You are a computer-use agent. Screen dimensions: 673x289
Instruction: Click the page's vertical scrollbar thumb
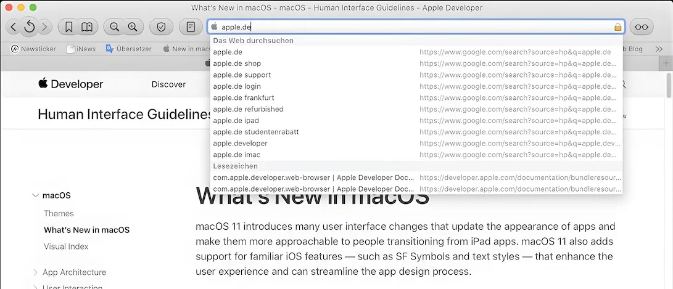(669, 86)
